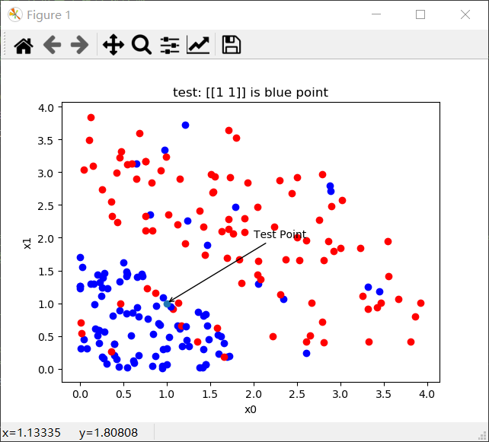Click the topmost red point in plot
This screenshot has width=489, height=442.
(91, 117)
